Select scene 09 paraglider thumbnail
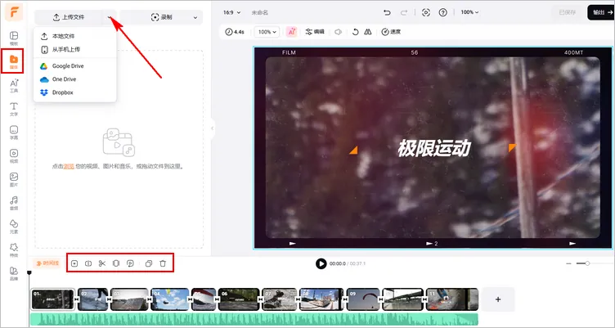Screen dimensions: 615x328 pyautogui.click(x=363, y=299)
